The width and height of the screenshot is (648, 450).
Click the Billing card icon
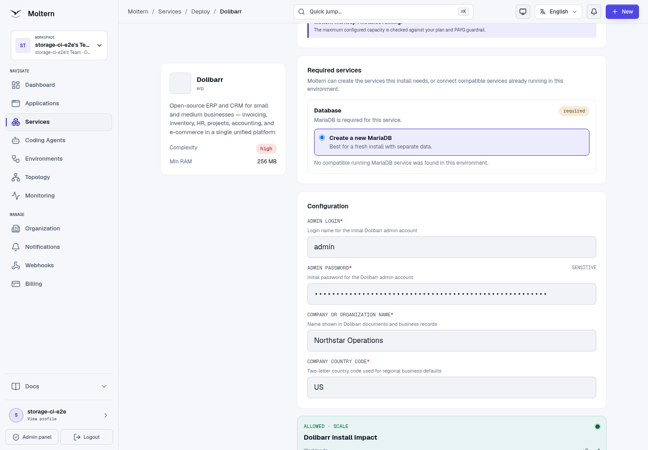point(16,284)
